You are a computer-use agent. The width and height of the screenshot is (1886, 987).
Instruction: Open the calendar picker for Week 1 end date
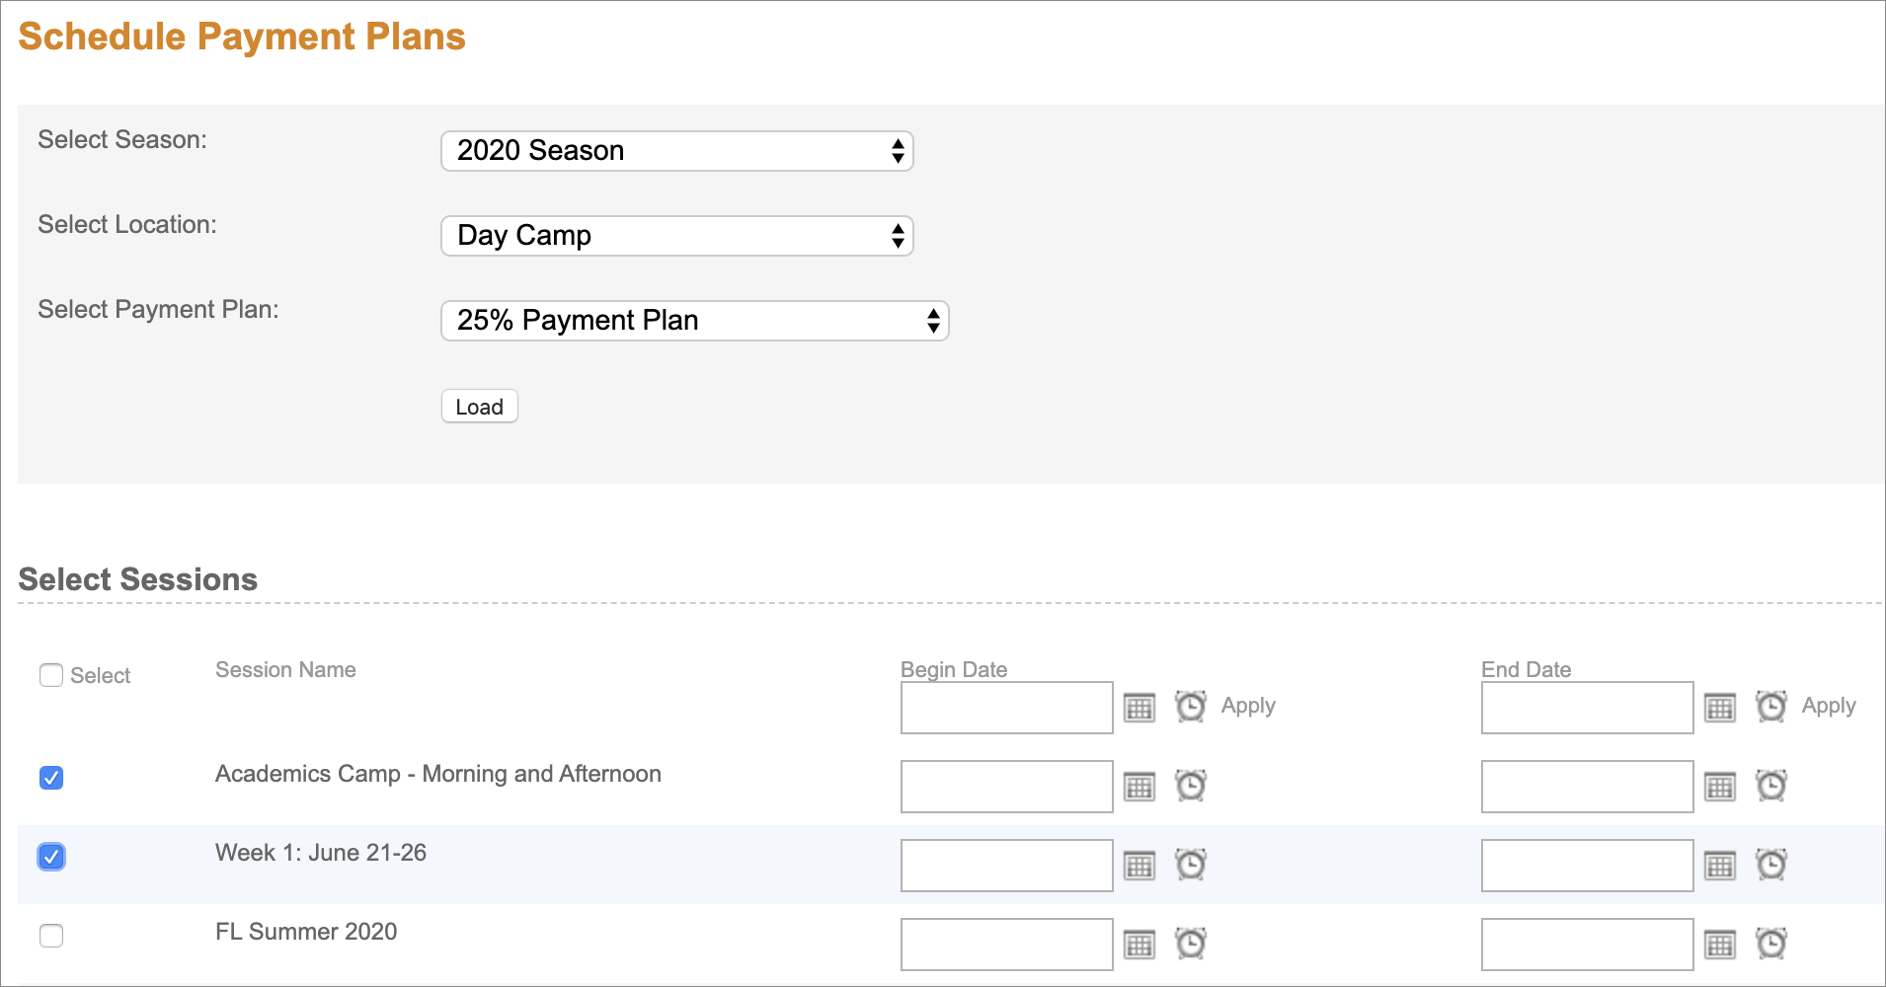pos(1720,865)
